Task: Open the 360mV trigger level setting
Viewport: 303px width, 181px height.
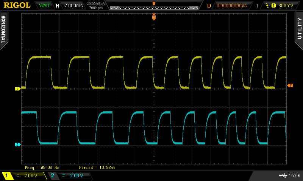Action: pos(286,6)
